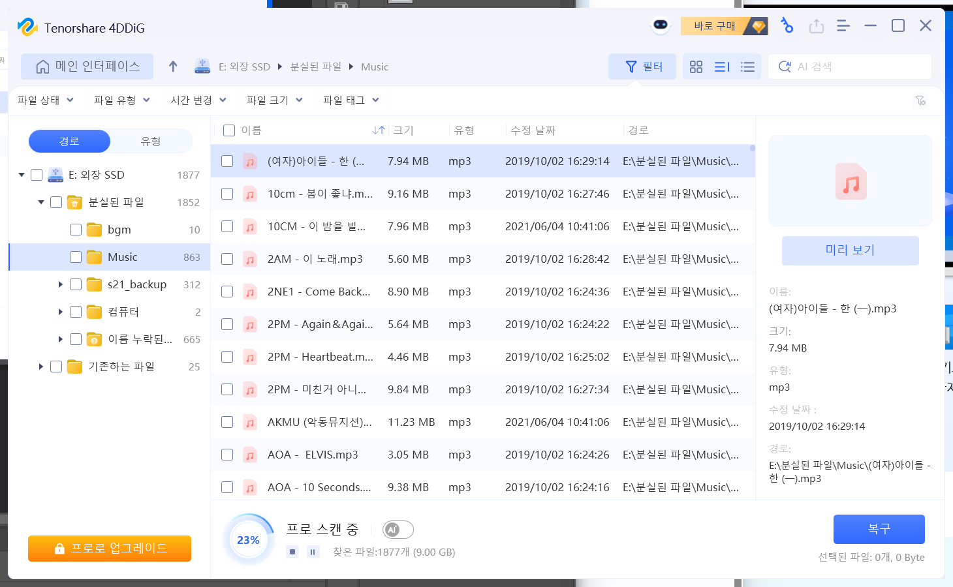Open the hamburger menu icon in title bar

click(x=843, y=26)
